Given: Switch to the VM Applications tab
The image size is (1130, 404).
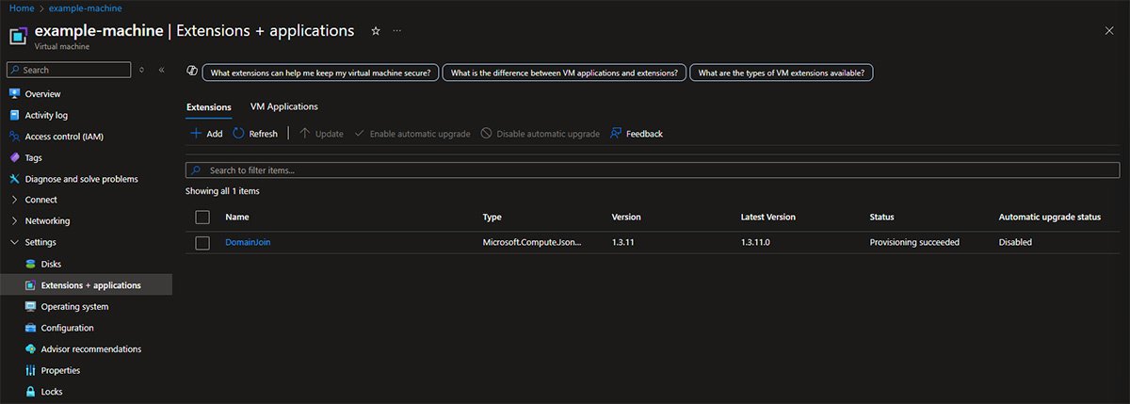Looking at the screenshot, I should pyautogui.click(x=284, y=106).
